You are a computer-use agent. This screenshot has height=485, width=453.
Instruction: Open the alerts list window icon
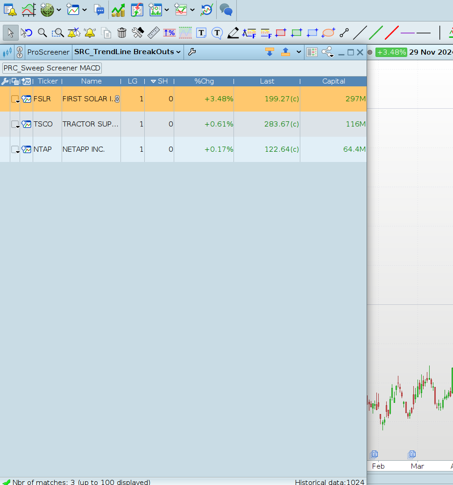[x=10, y=10]
